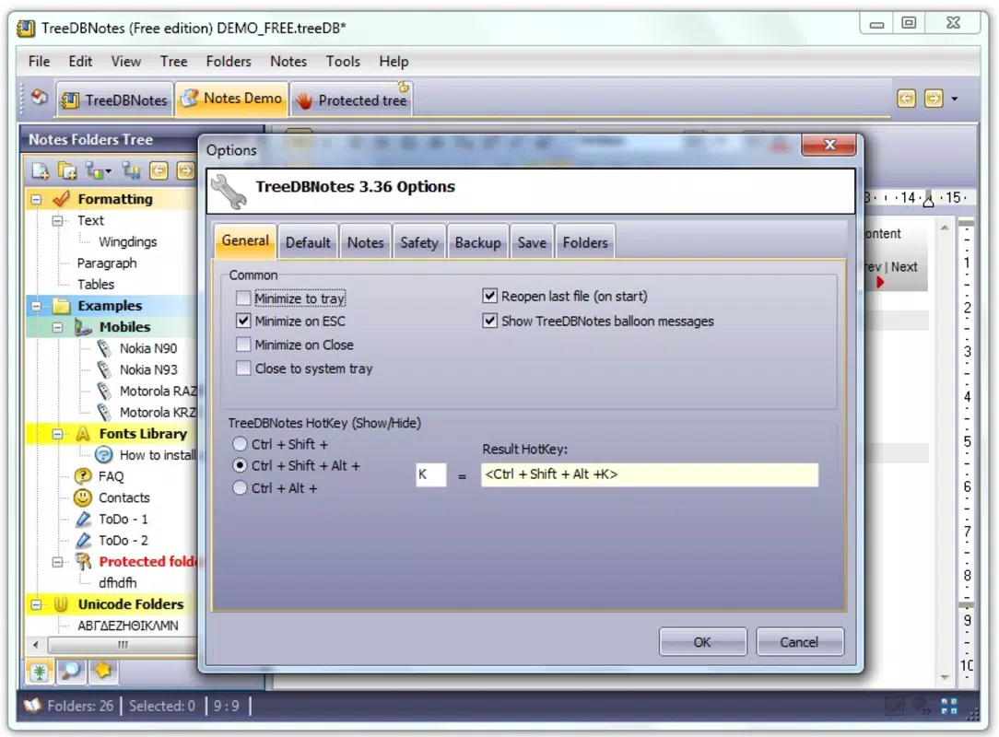Click the Contacts smiley icon
Viewport: 999px width, 737px height.
pyautogui.click(x=83, y=497)
